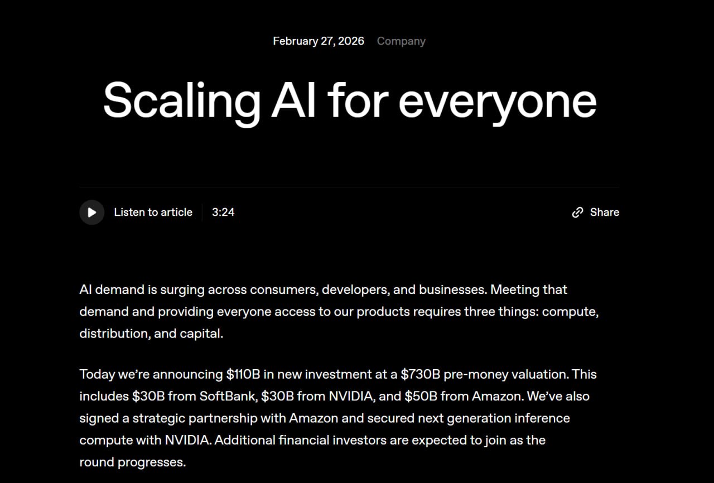Click the "Scaling AI for everyone" headline
The width and height of the screenshot is (714, 483).
pyautogui.click(x=350, y=100)
